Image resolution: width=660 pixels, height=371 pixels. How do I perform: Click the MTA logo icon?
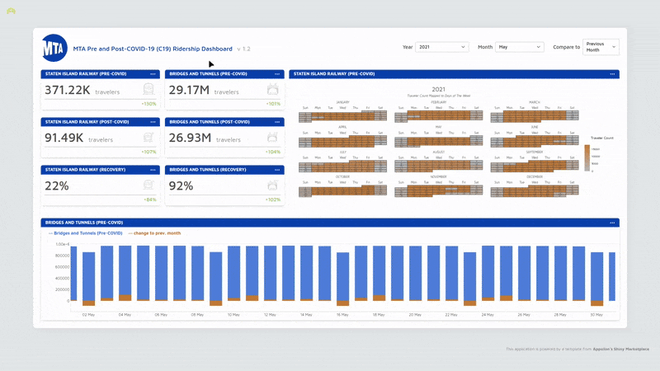click(54, 48)
